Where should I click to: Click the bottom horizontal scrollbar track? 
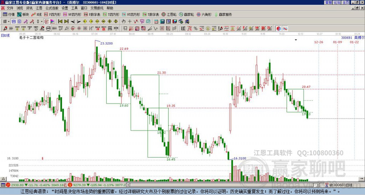[223, 185]
